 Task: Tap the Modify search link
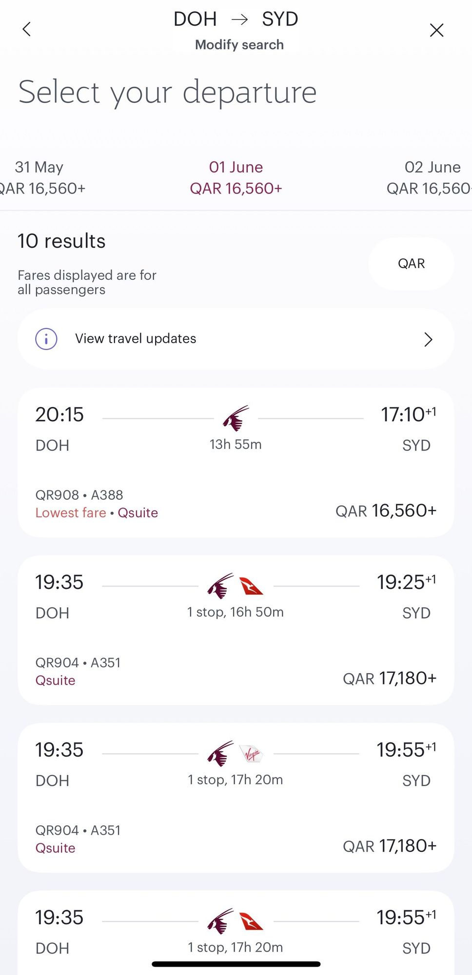click(x=239, y=45)
